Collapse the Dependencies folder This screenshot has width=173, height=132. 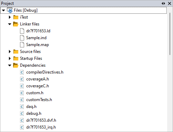coord(10,65)
